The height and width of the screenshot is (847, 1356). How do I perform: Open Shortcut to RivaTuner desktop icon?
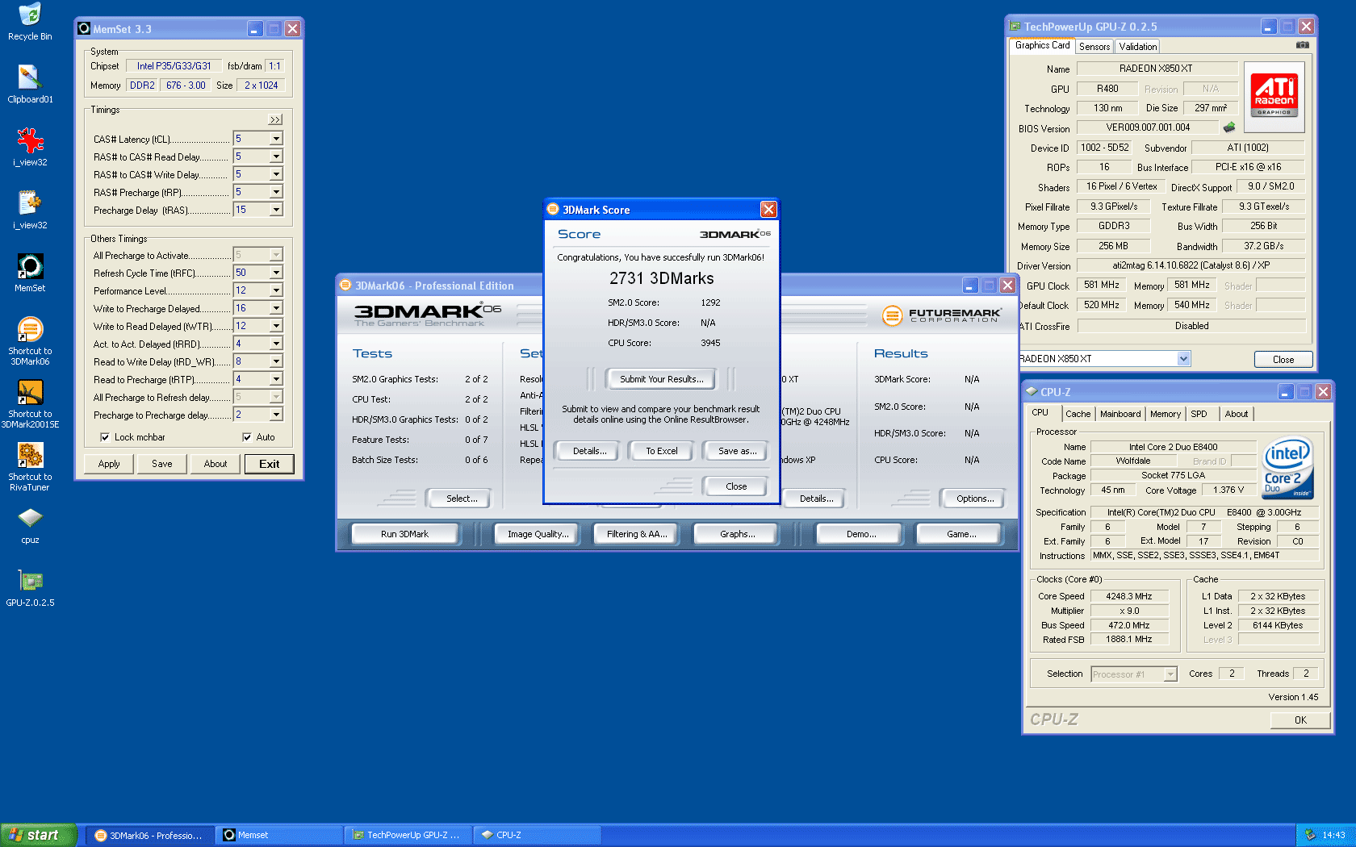(x=30, y=467)
